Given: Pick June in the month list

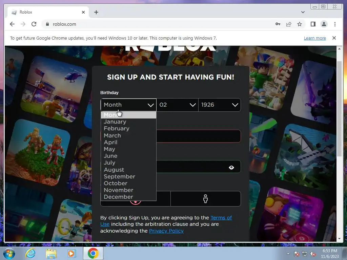Looking at the screenshot, I should [x=128, y=156].
